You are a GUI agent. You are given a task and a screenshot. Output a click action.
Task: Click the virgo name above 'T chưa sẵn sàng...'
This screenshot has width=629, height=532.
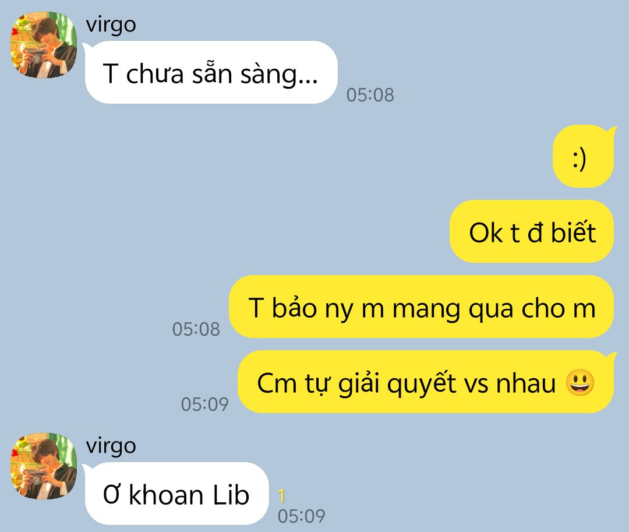[x=111, y=25]
